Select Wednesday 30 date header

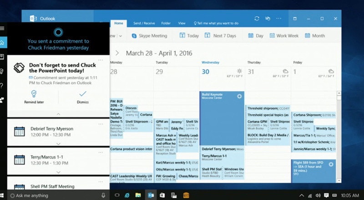(x=206, y=72)
